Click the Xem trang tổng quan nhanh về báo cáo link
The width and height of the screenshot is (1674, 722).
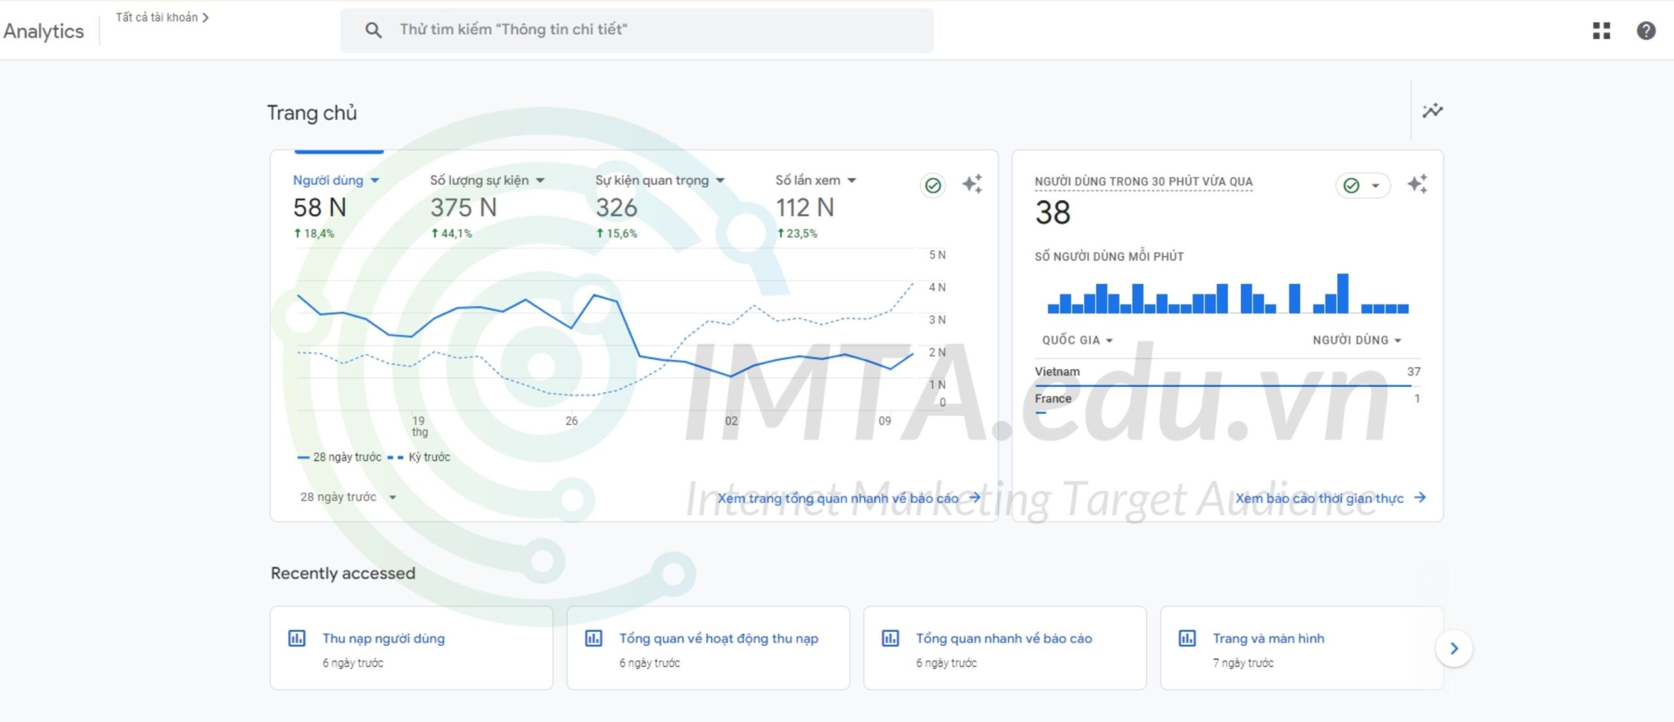tap(849, 498)
